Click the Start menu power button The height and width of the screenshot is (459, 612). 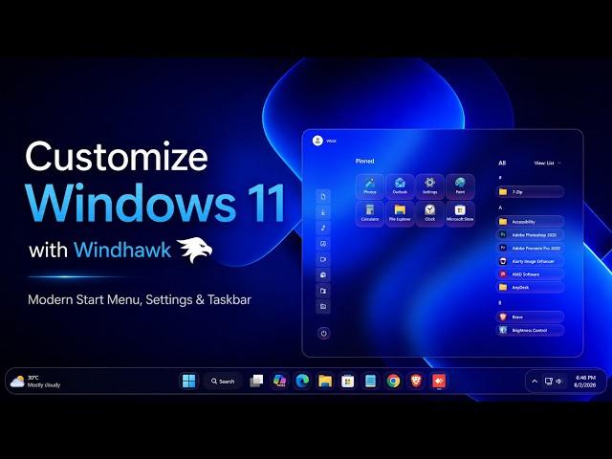coord(323,334)
